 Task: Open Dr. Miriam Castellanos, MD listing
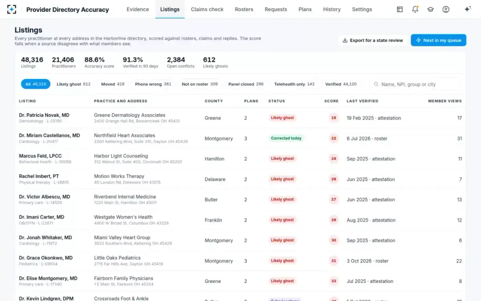(x=49, y=136)
